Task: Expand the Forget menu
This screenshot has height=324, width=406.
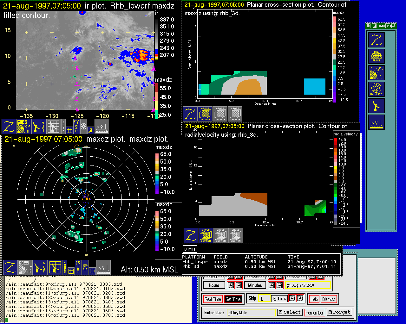Action: pos(339,312)
